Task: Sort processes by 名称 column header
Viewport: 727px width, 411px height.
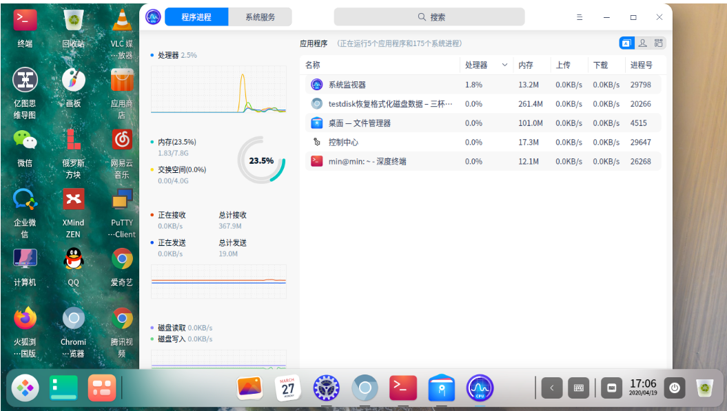Action: tap(313, 65)
